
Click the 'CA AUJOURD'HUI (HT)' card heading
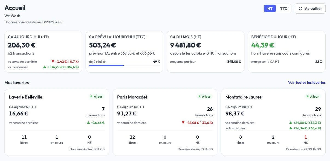pos(28,37)
